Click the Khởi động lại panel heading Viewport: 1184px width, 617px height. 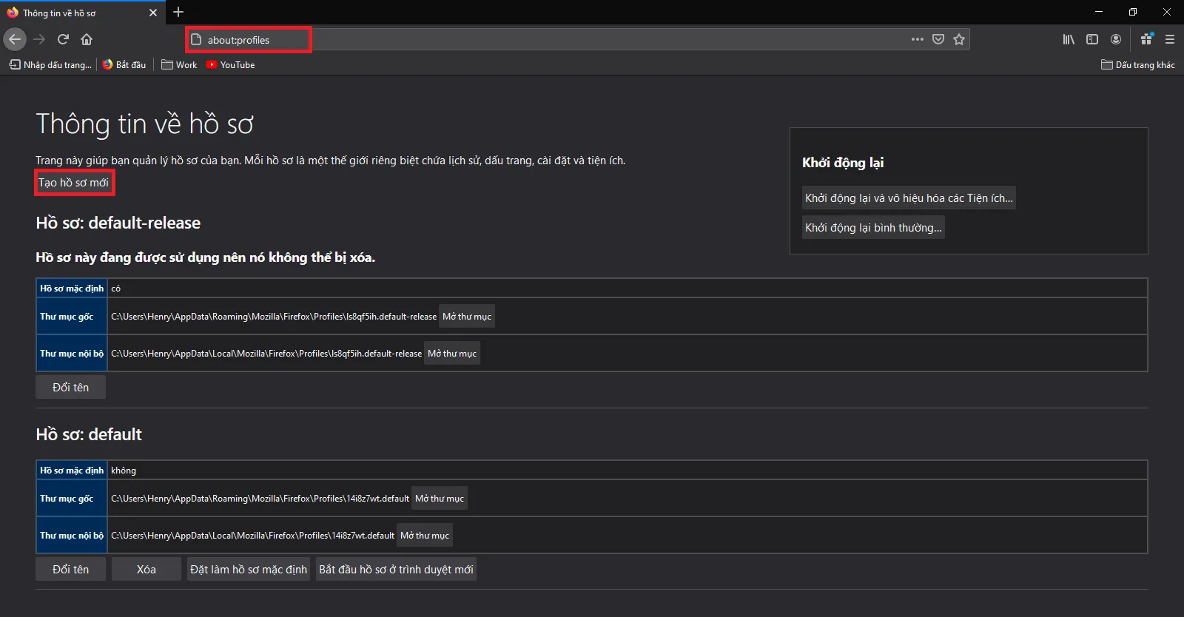(x=843, y=163)
